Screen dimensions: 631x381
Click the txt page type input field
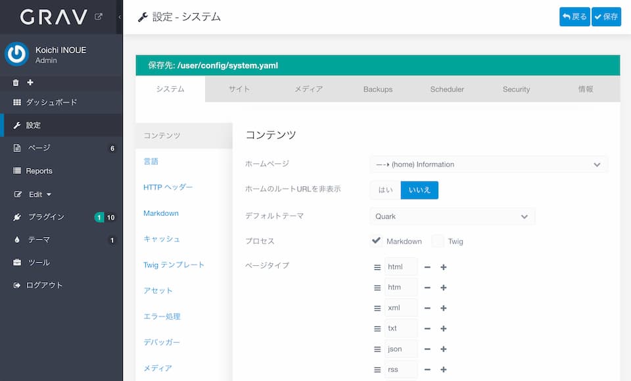click(x=401, y=328)
